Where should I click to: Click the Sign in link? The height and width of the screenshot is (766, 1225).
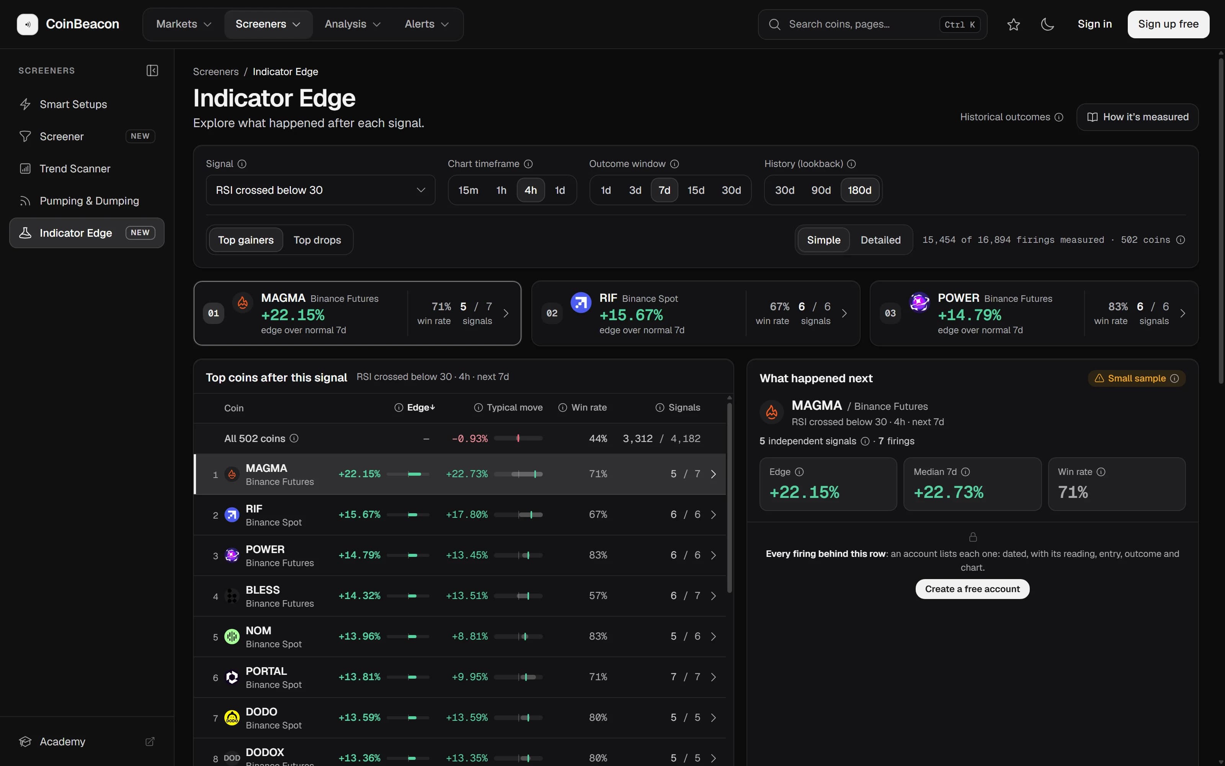click(1094, 24)
